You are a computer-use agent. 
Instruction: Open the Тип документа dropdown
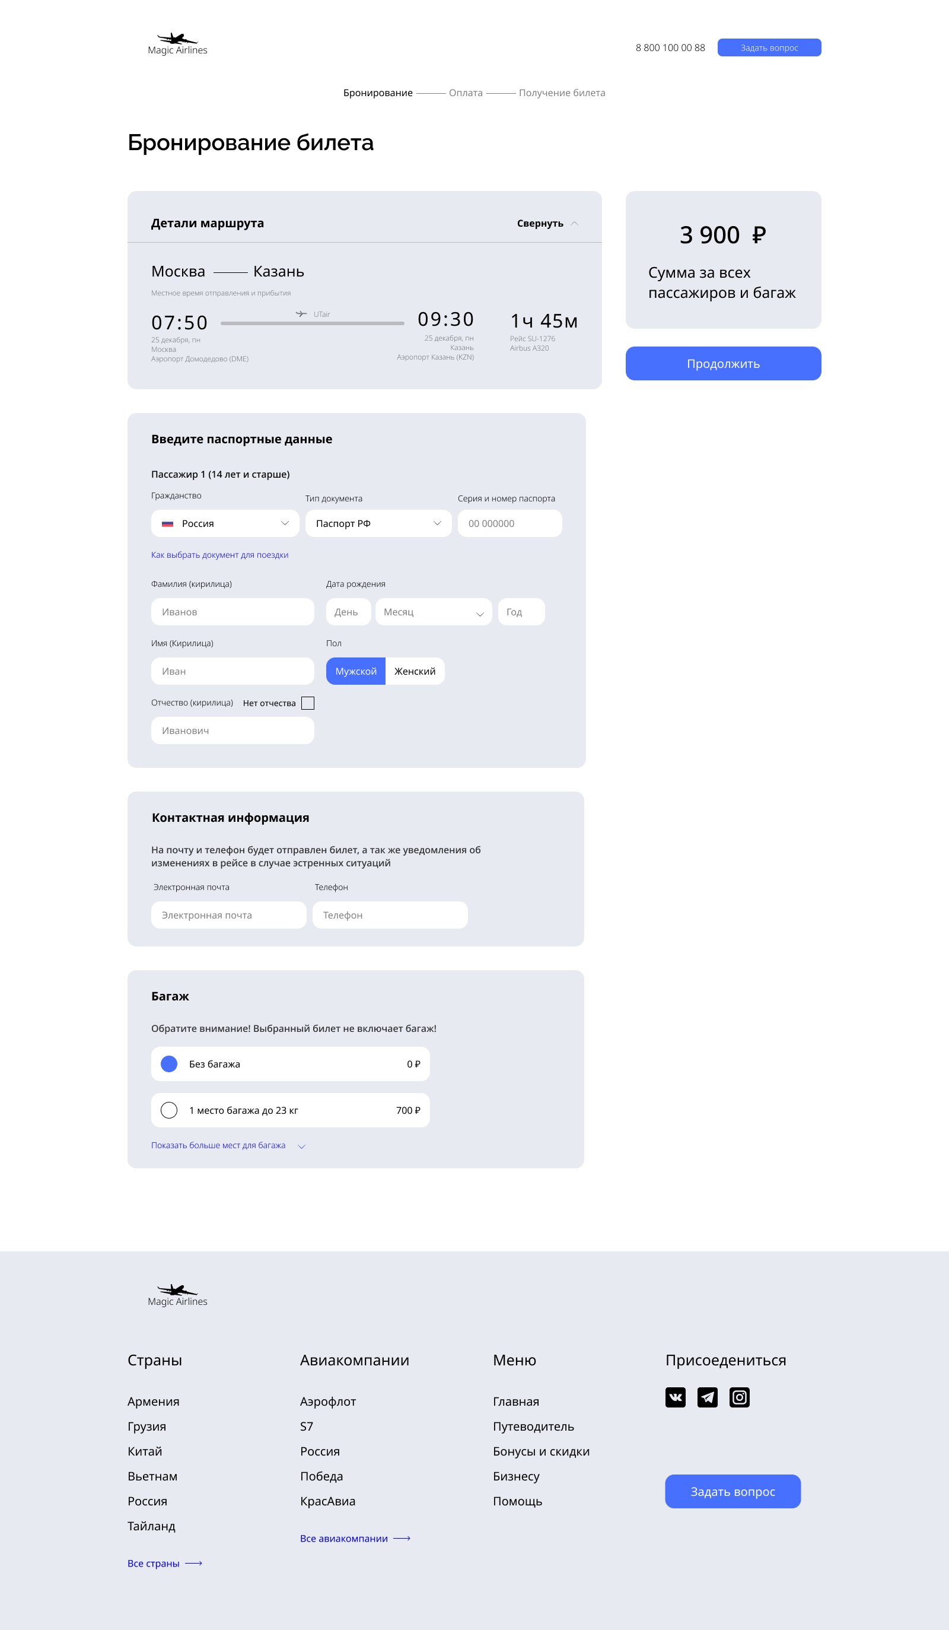point(379,523)
